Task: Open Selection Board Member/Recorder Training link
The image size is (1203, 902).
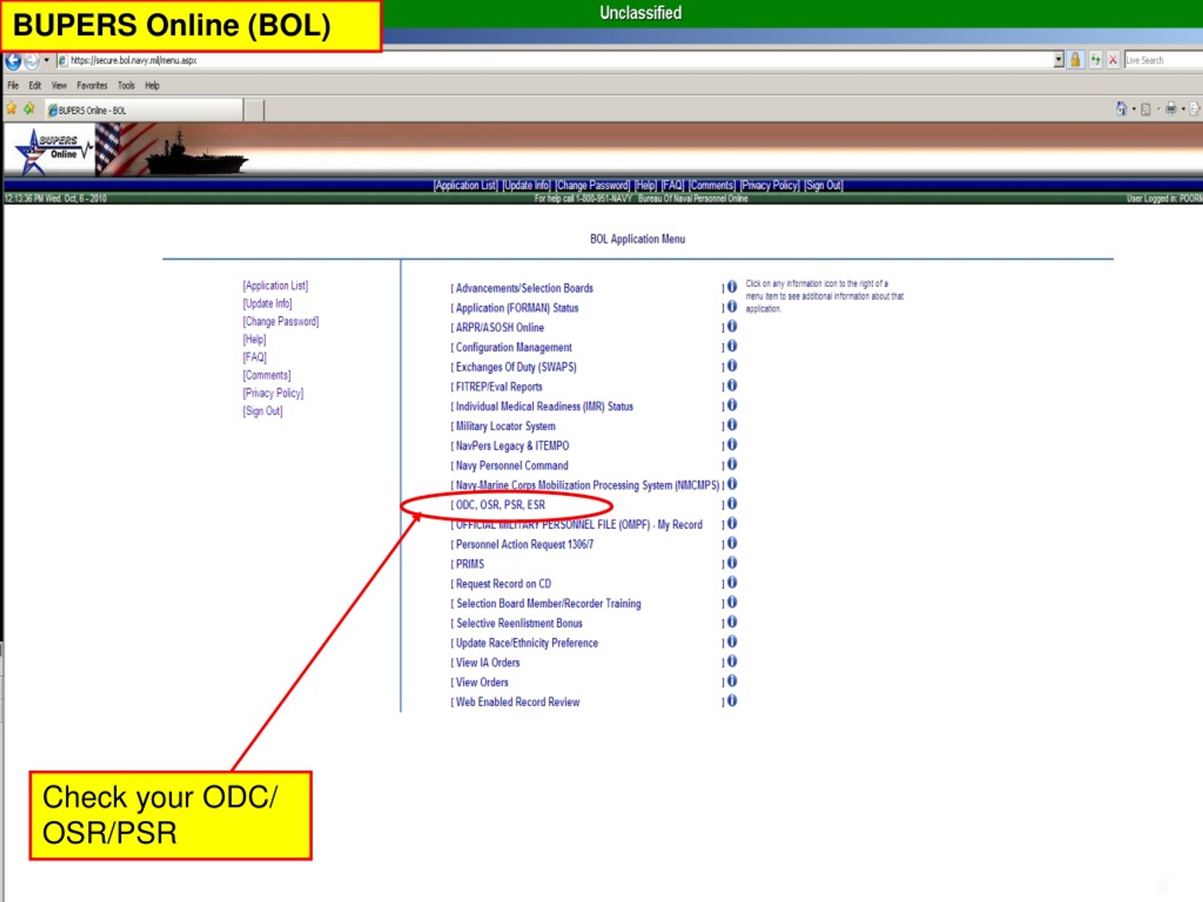Action: [549, 604]
